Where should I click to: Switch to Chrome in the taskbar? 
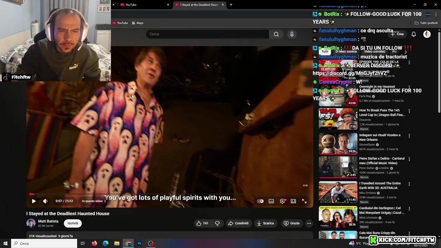[x=129, y=244]
